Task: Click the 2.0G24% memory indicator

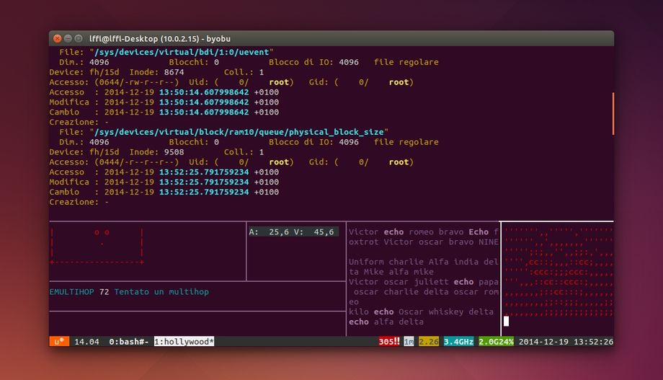Action: click(496, 342)
